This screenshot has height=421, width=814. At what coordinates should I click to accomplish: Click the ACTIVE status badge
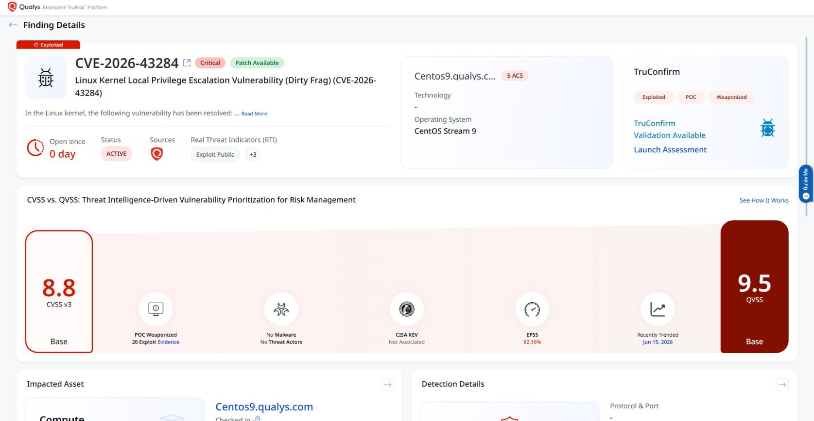click(116, 154)
